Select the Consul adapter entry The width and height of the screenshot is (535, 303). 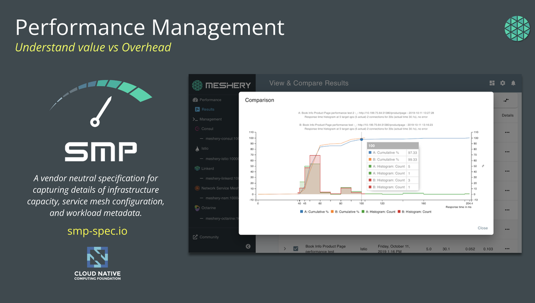coord(207,129)
